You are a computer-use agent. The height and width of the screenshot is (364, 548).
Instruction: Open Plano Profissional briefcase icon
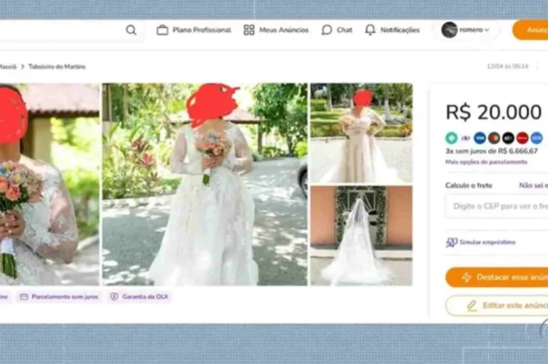coord(163,30)
